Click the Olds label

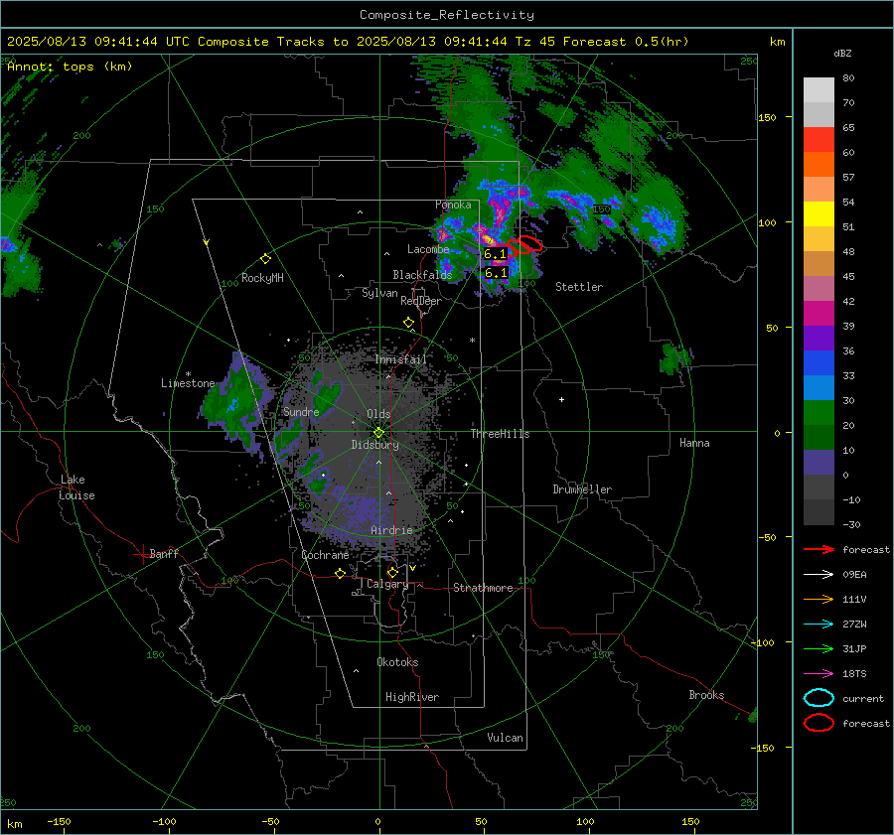[378, 414]
